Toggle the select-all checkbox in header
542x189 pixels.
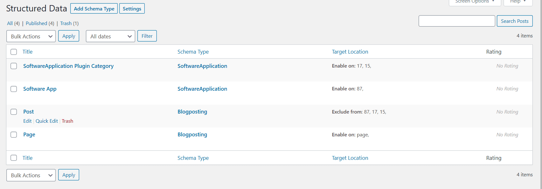14,52
